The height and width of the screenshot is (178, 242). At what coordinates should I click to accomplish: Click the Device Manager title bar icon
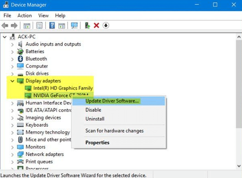(6, 4)
